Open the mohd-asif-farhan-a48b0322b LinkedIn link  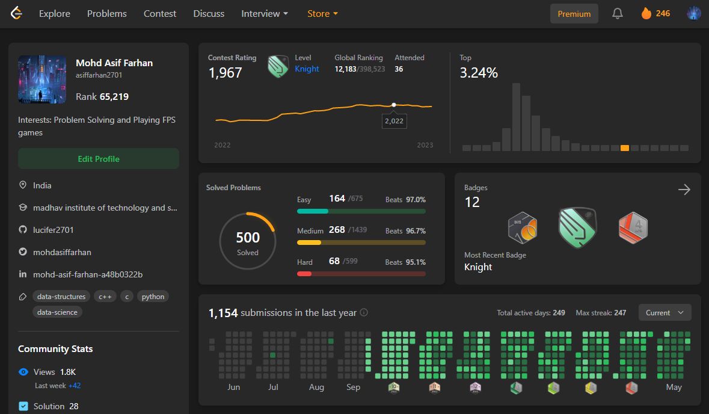pyautogui.click(x=88, y=274)
